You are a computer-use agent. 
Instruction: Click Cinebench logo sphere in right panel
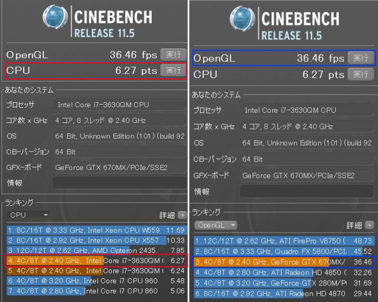point(242,19)
